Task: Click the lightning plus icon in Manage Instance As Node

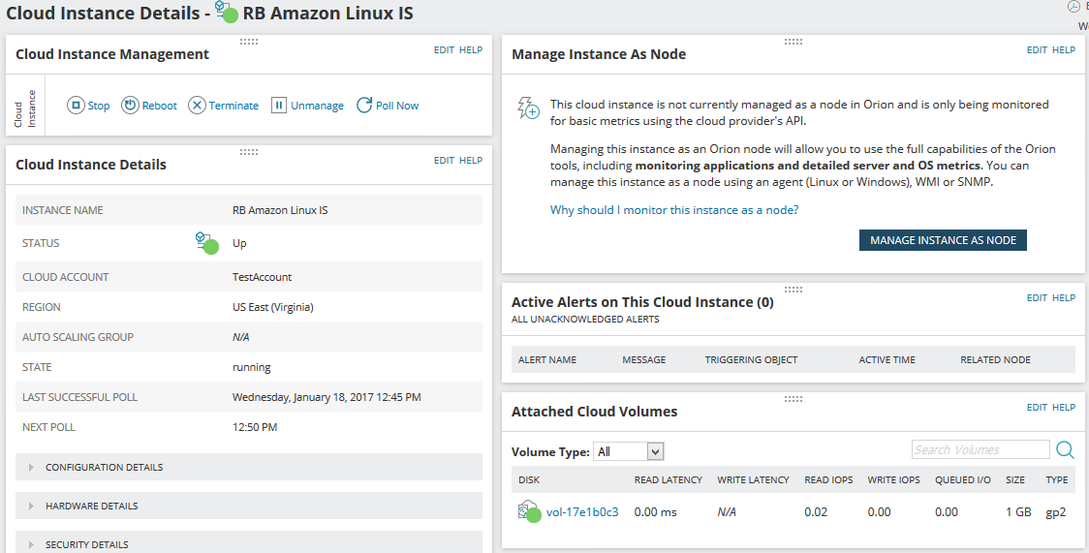Action: click(529, 108)
